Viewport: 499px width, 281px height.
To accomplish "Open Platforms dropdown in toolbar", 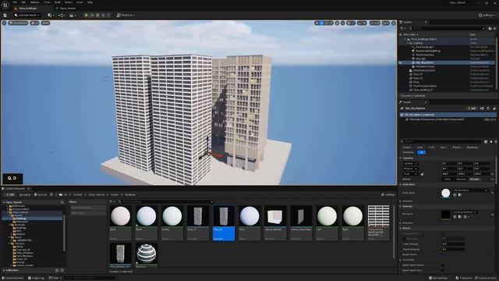I will [126, 15].
